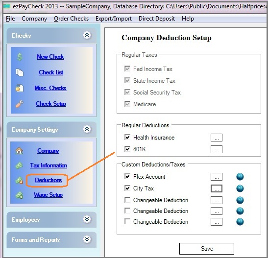The height and width of the screenshot is (258, 268).
Task: Click the house icon beside Company
Action: (x=19, y=151)
